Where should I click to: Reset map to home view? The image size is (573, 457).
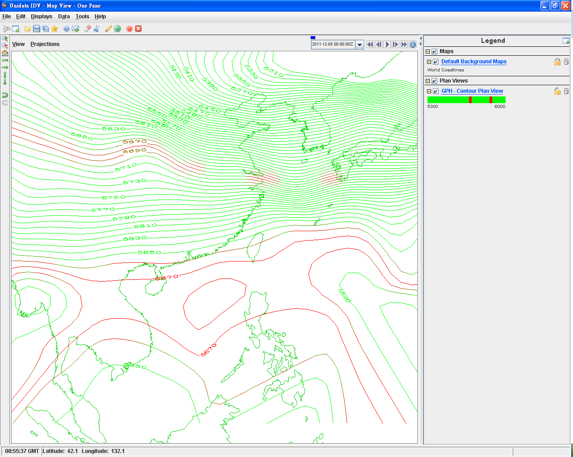(x=5, y=53)
